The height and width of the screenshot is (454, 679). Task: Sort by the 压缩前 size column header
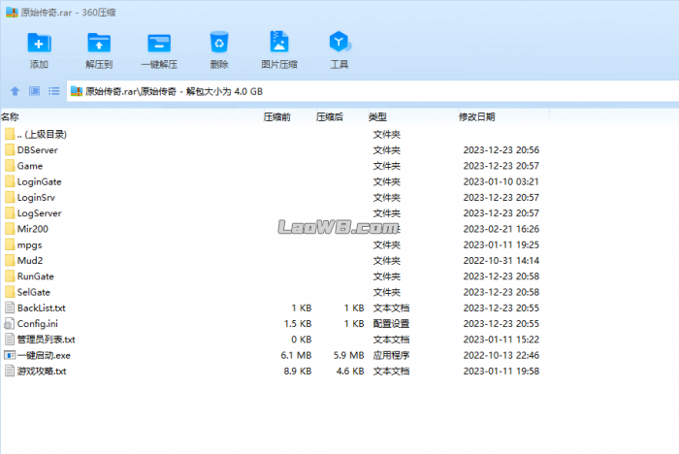(x=277, y=116)
